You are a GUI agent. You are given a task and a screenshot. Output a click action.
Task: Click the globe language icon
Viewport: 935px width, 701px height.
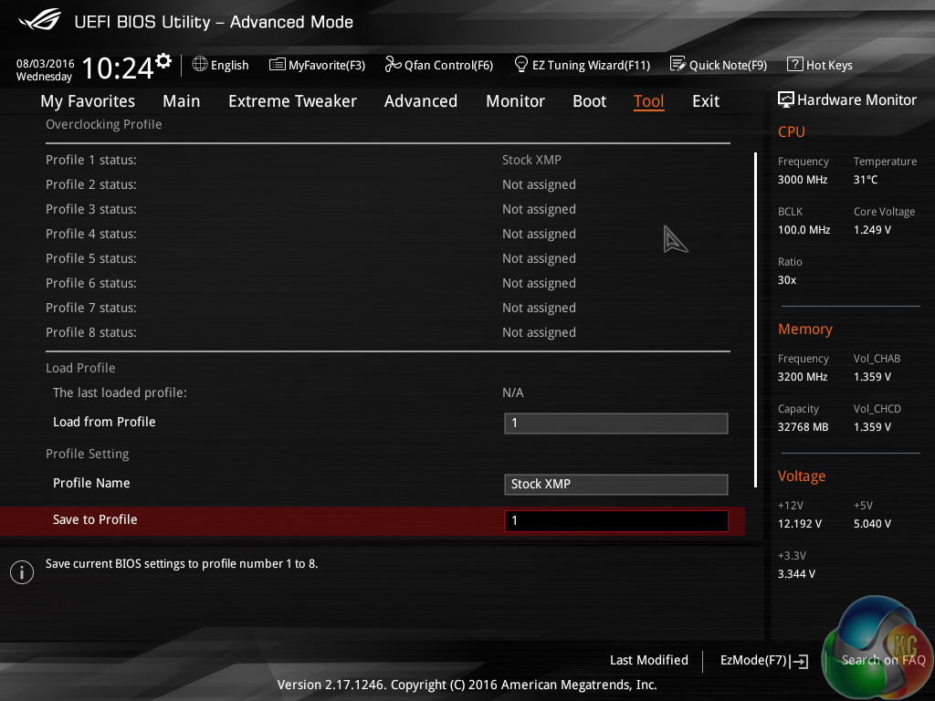[200, 64]
